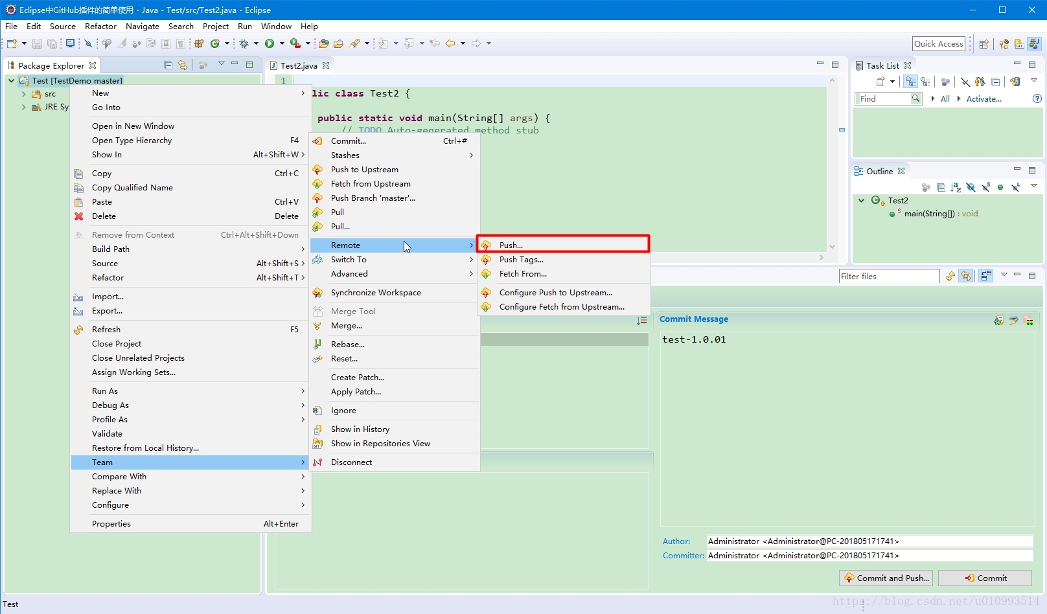Expand the All filter arrow in Task List
This screenshot has height=614, width=1047.
932,98
